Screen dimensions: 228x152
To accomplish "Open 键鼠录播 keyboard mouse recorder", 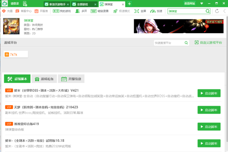I will 100,11.
